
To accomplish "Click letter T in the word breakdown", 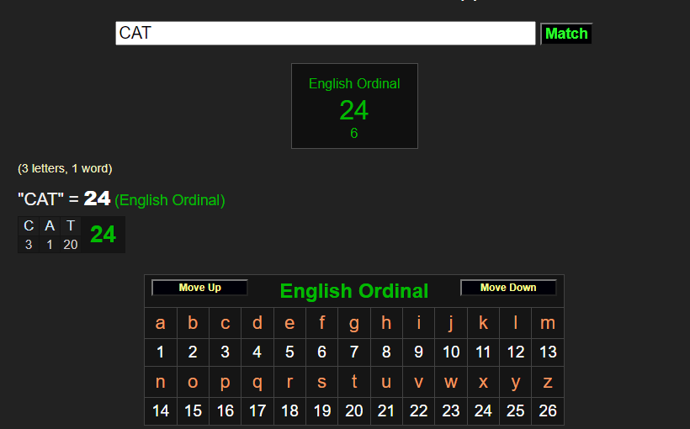I will [71, 225].
